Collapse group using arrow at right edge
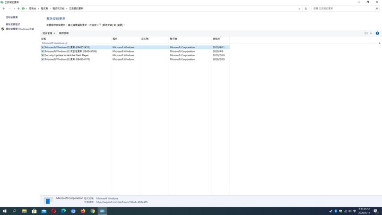The height and width of the screenshot is (215, 382). click(379, 43)
